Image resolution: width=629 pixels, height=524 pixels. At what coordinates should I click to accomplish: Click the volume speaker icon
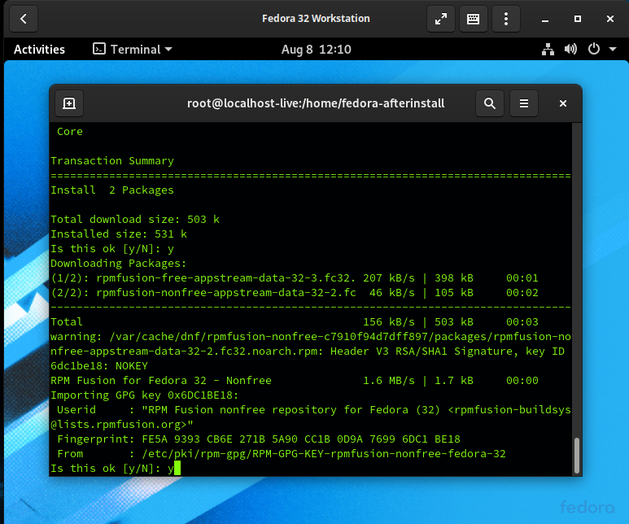click(x=570, y=50)
